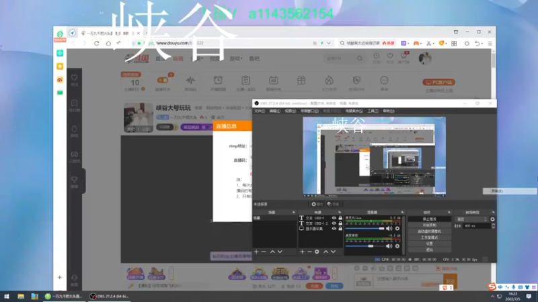Adjust the desktop audio volume slider
Screen dimensions: 538x302
365,246
